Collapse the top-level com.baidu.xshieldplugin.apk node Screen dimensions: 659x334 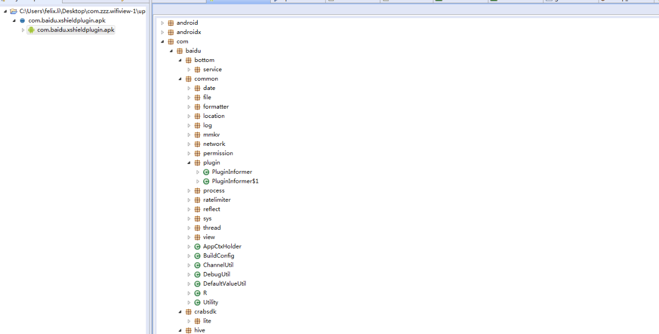[x=14, y=21]
